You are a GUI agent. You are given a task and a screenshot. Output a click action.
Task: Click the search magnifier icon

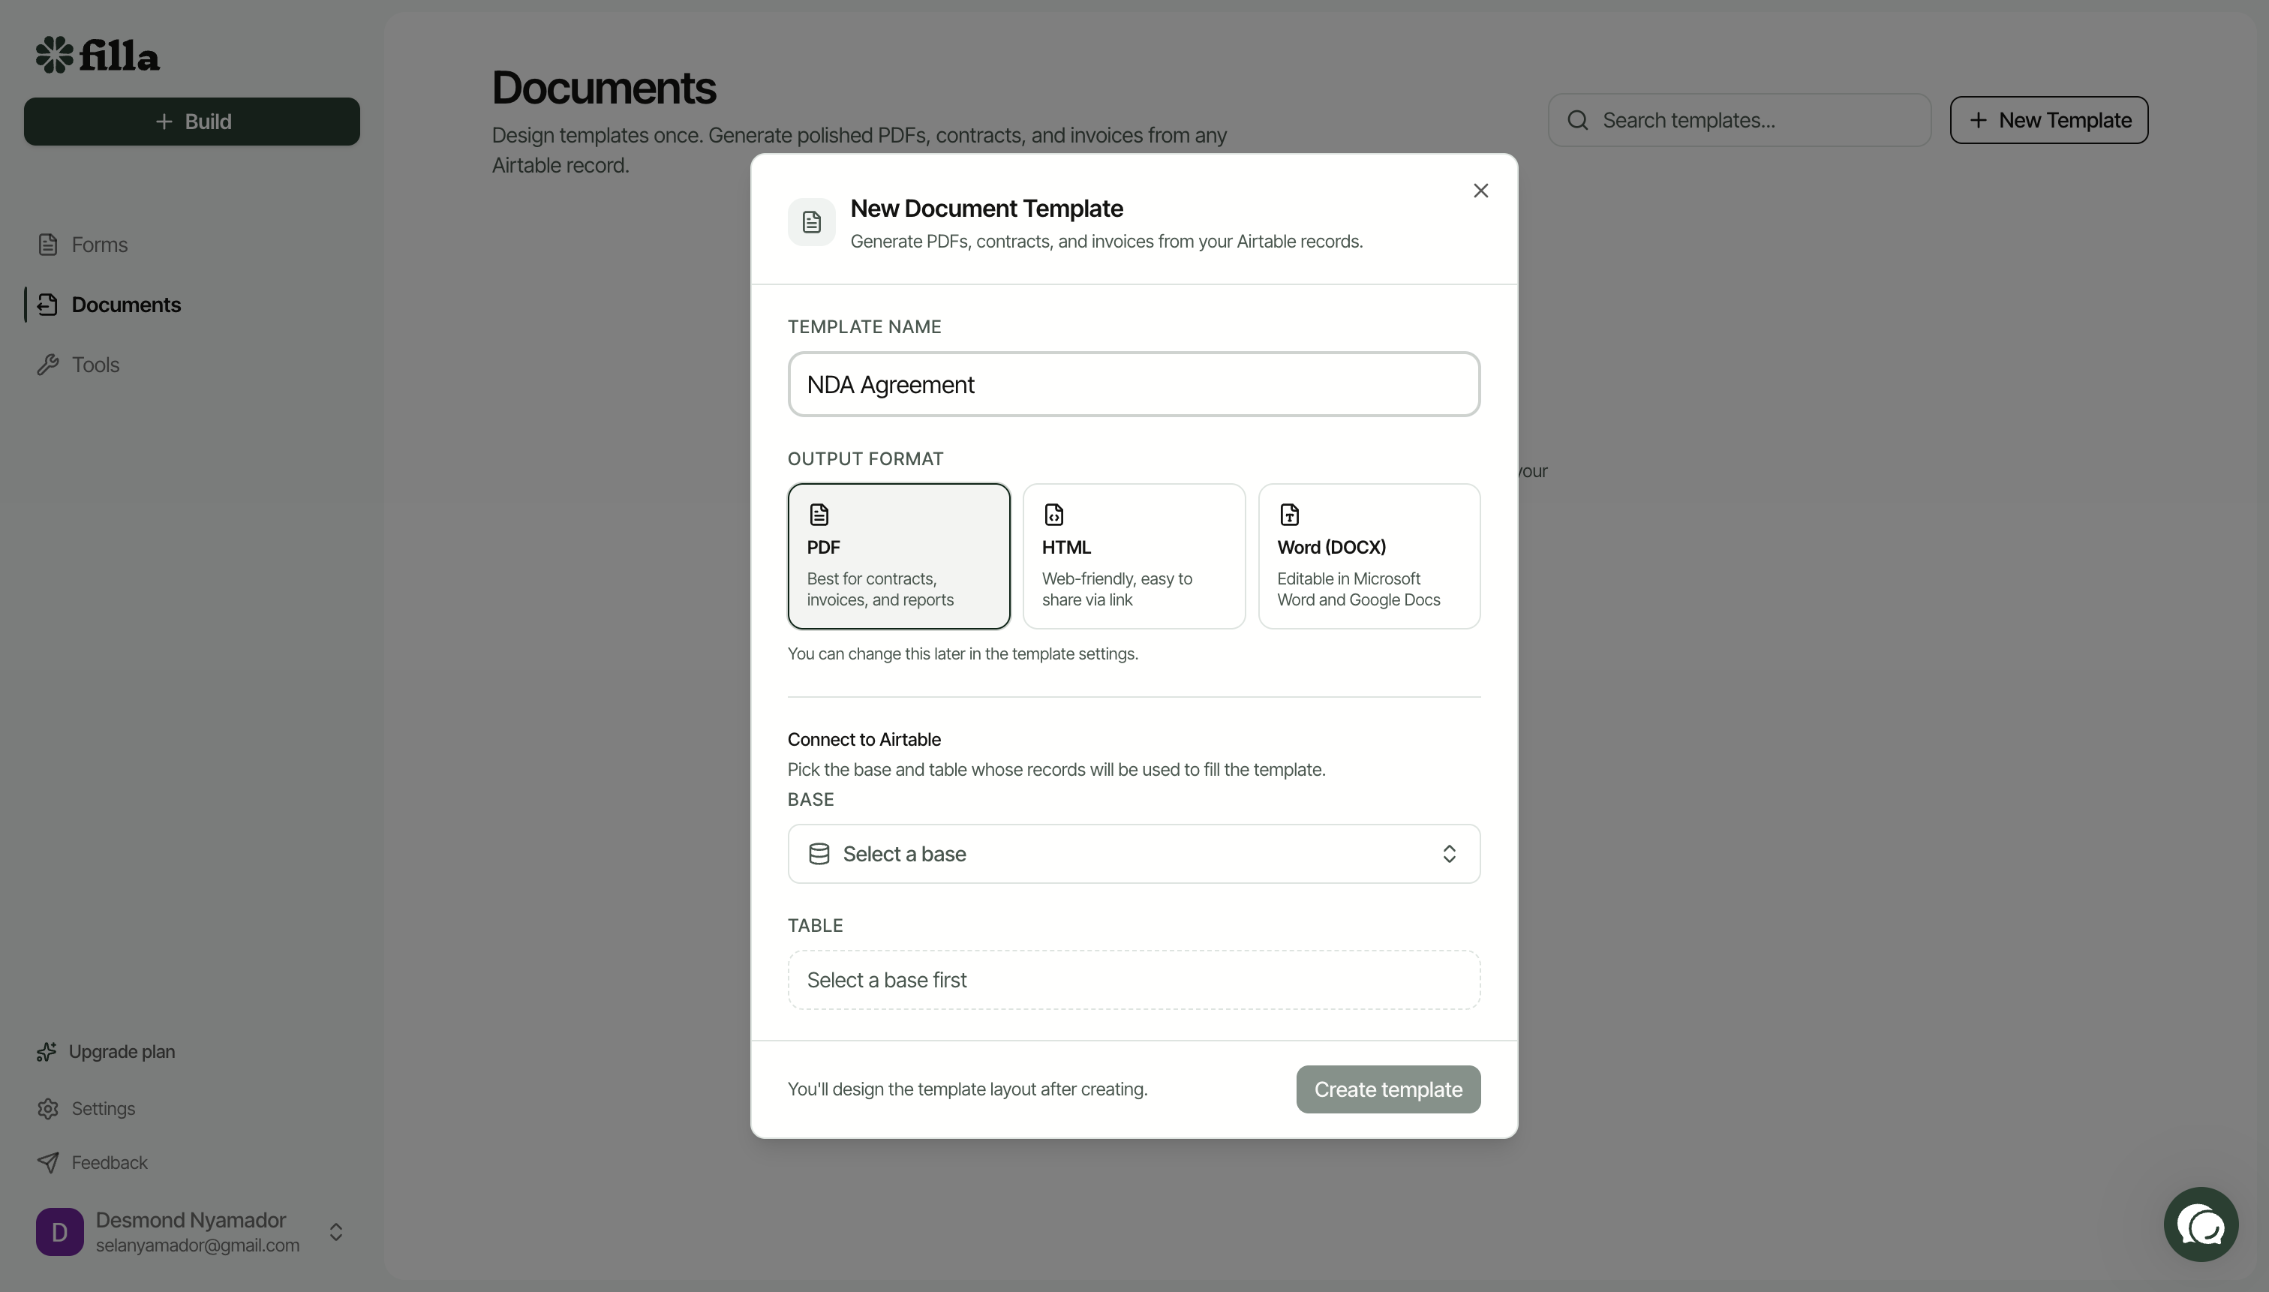click(x=1577, y=121)
